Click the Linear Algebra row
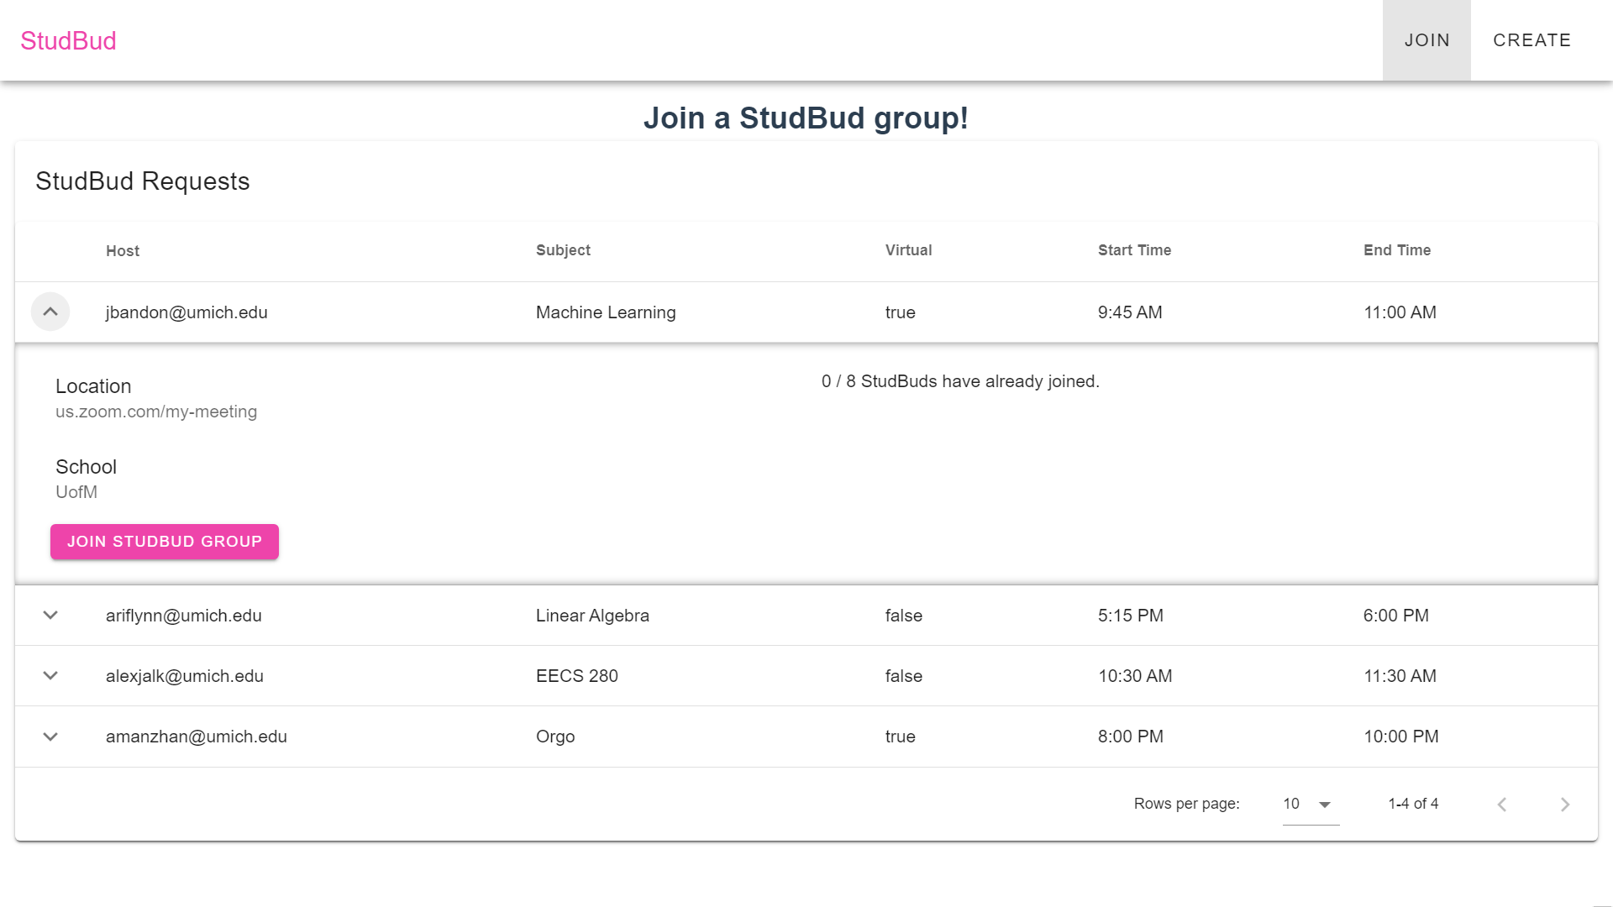 806,616
